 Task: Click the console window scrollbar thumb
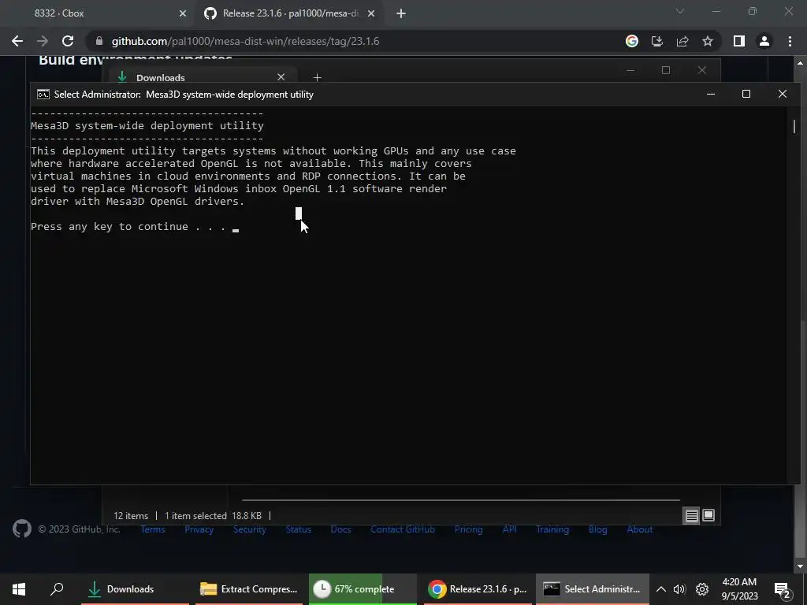point(794,126)
